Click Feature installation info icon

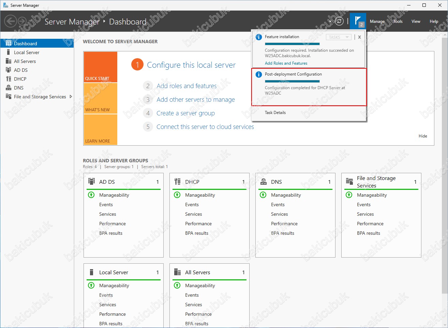[x=259, y=37]
